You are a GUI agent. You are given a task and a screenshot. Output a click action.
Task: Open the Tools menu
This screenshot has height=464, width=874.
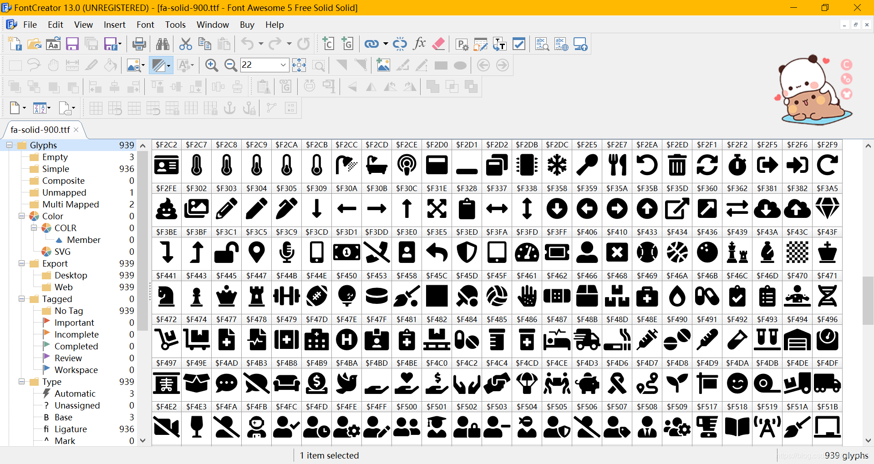coord(175,25)
